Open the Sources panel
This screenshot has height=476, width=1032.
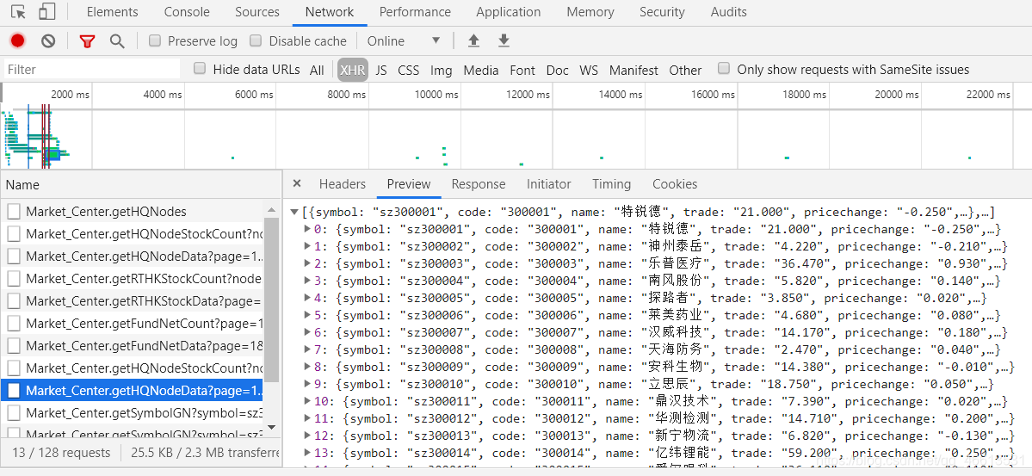click(257, 12)
